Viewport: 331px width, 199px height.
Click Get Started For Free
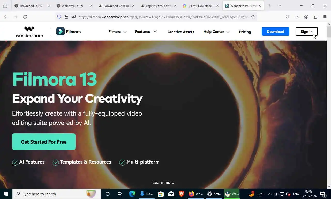44,142
